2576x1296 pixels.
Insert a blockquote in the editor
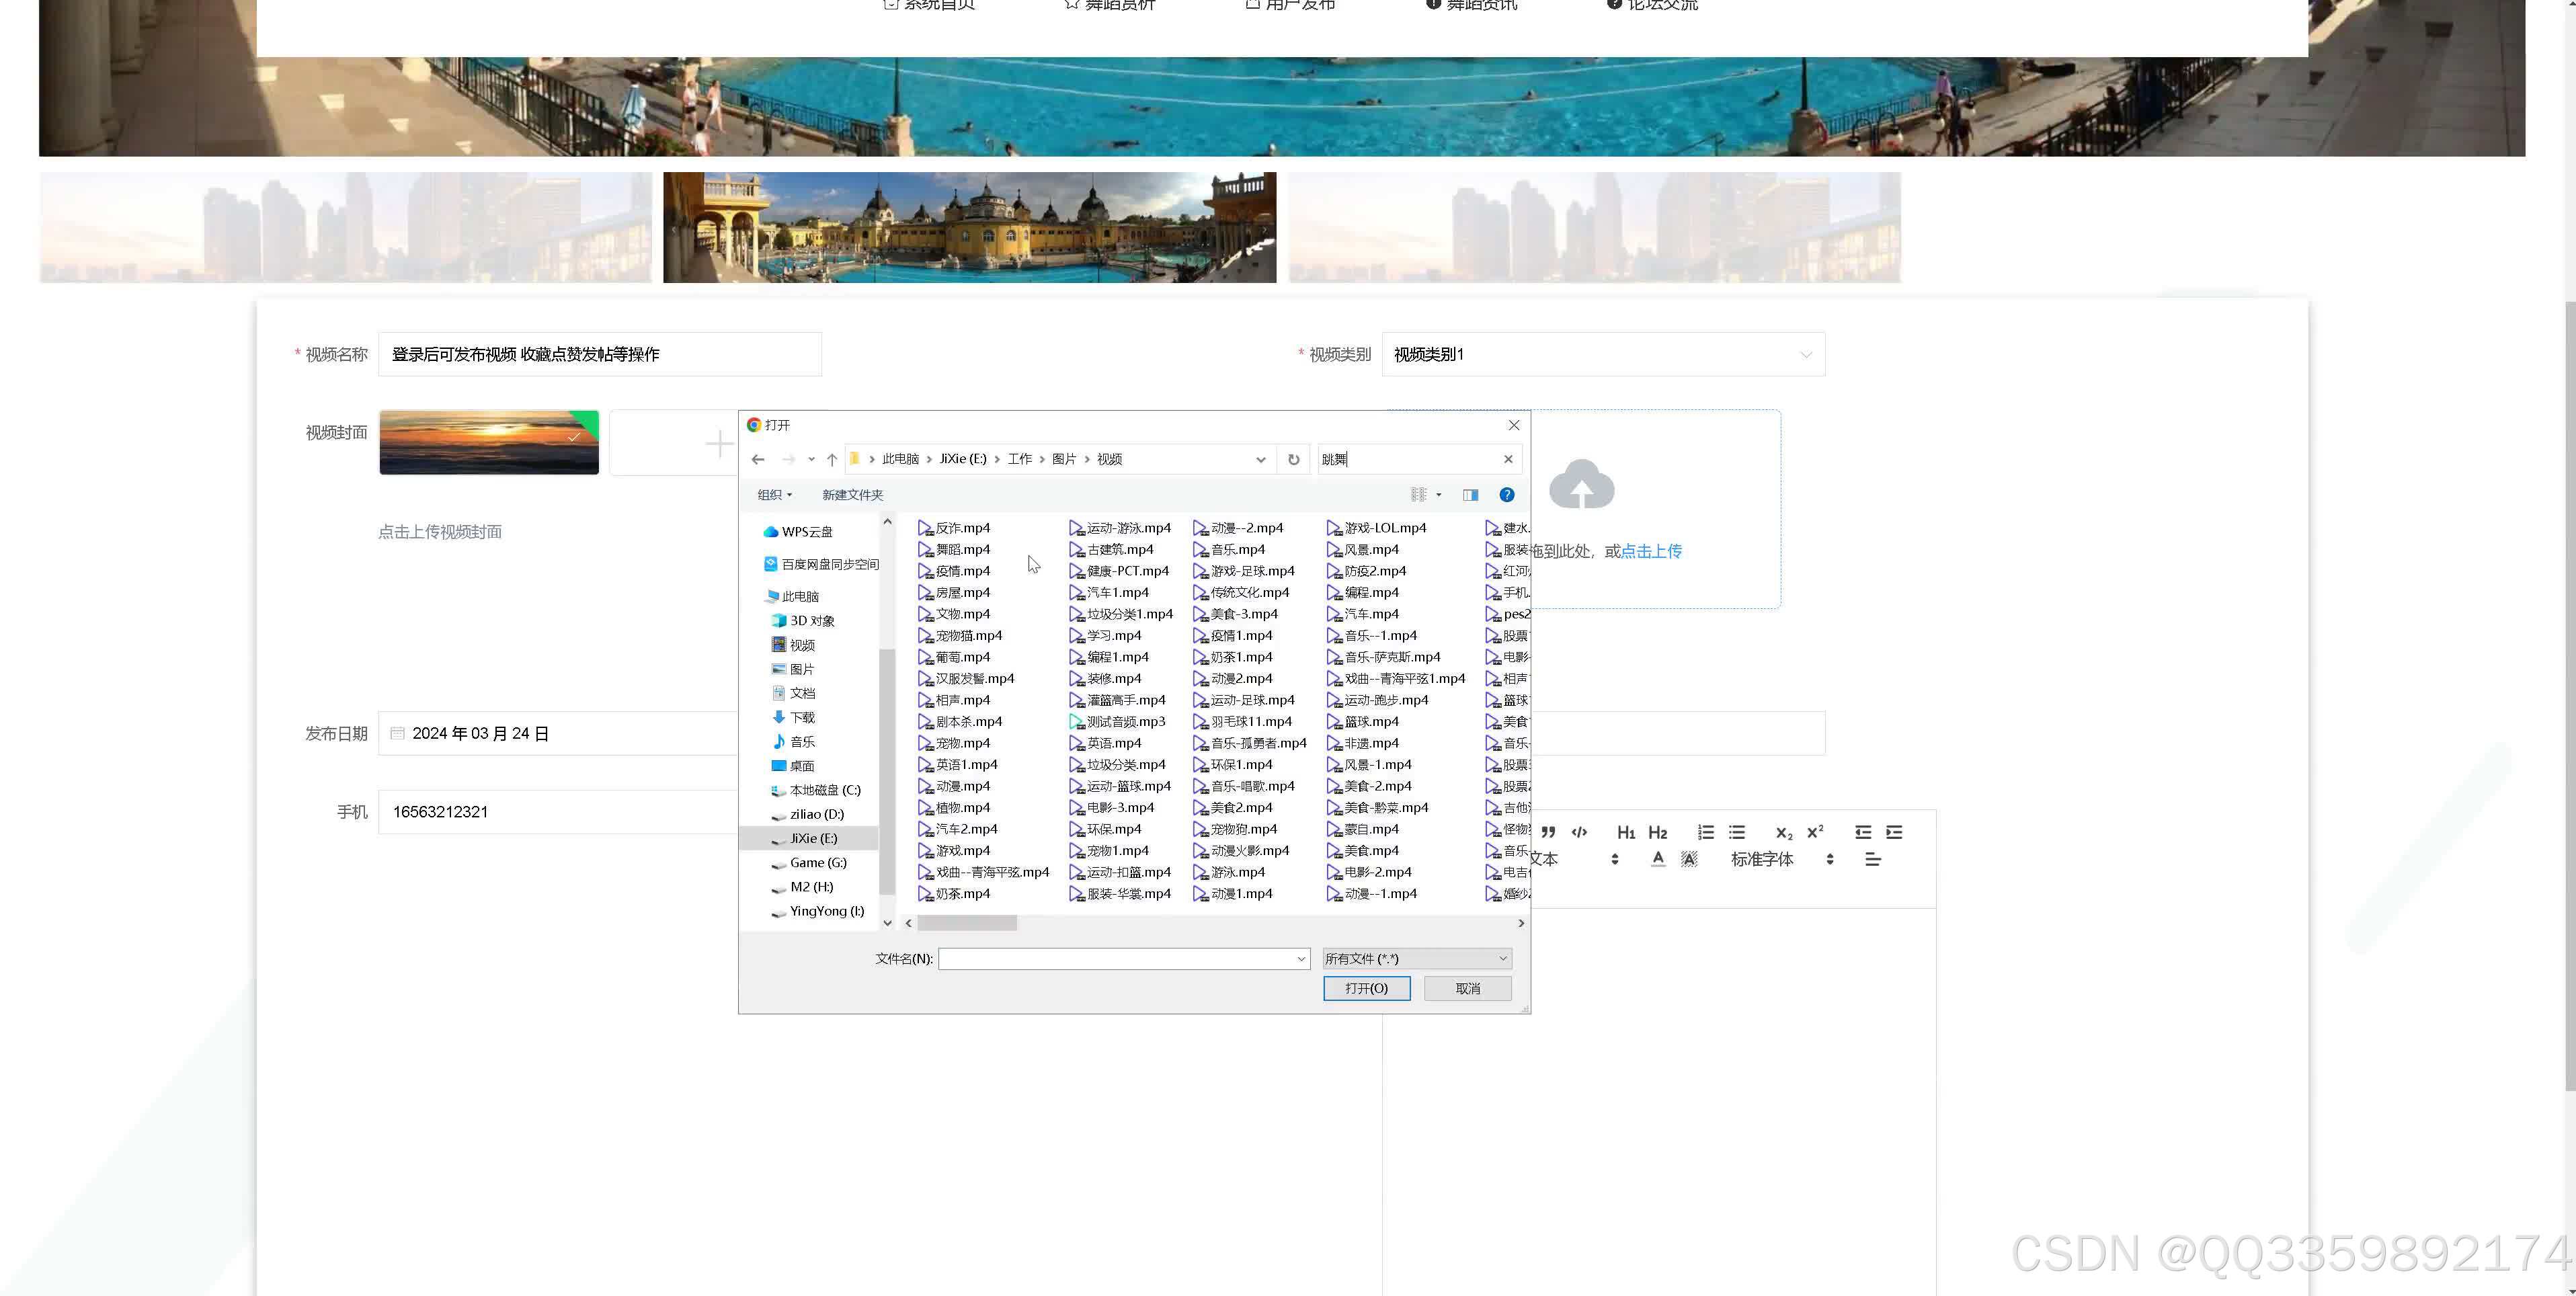(1548, 832)
